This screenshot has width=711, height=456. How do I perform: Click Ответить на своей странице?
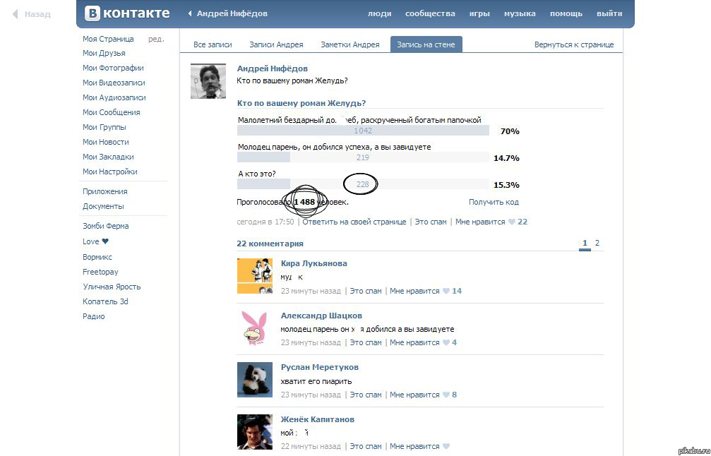click(354, 222)
